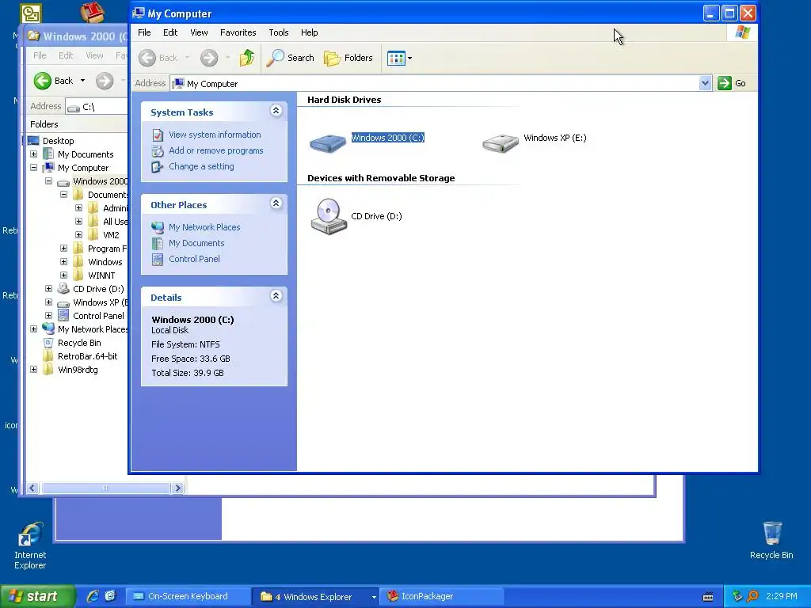Collapse the Details panel

(x=276, y=296)
